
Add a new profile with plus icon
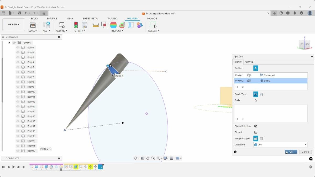click(237, 87)
